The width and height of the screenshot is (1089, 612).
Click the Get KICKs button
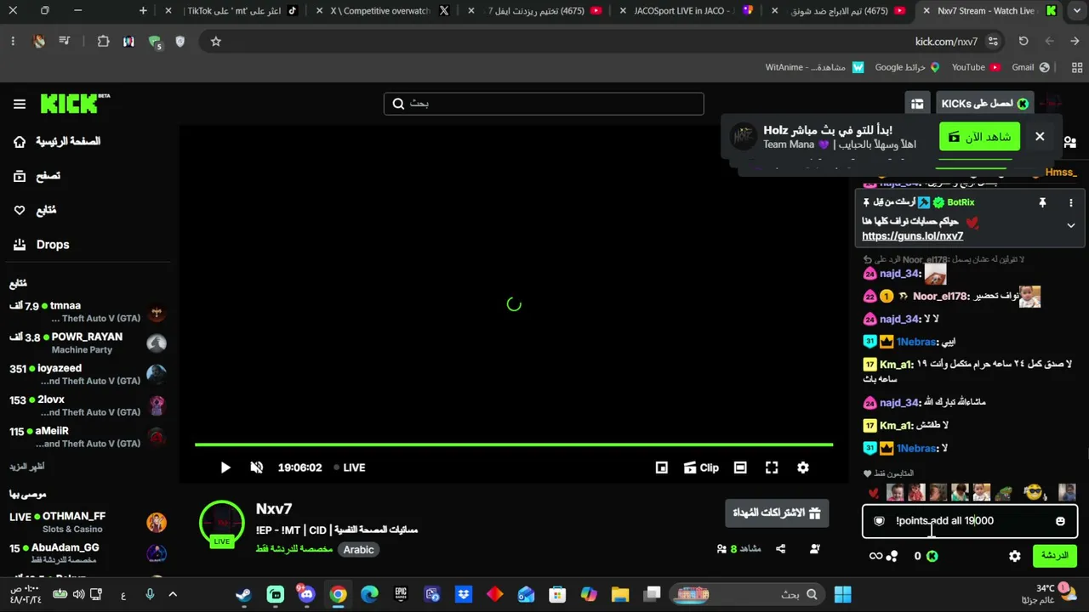984,104
